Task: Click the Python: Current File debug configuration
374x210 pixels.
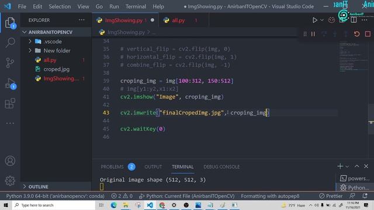Action: [187, 196]
